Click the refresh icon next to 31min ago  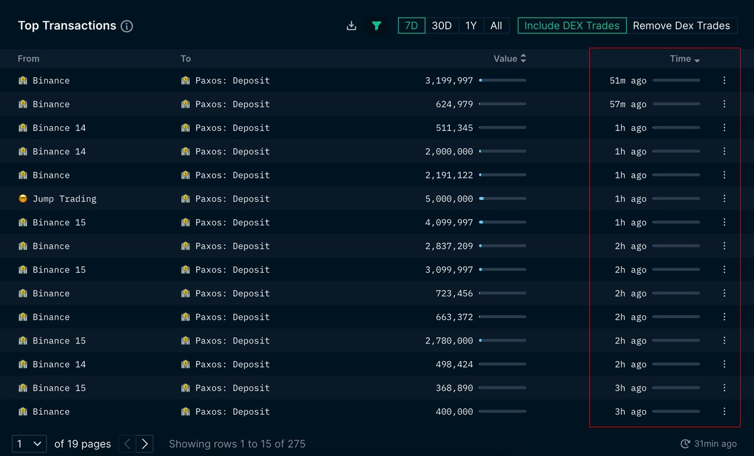[686, 443]
